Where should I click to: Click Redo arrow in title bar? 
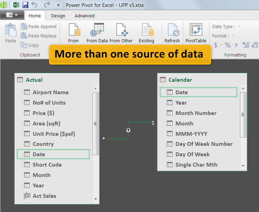[x=47, y=5]
